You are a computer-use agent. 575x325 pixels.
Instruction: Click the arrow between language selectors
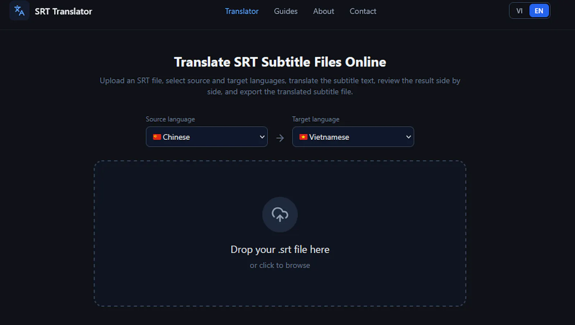[280, 138]
